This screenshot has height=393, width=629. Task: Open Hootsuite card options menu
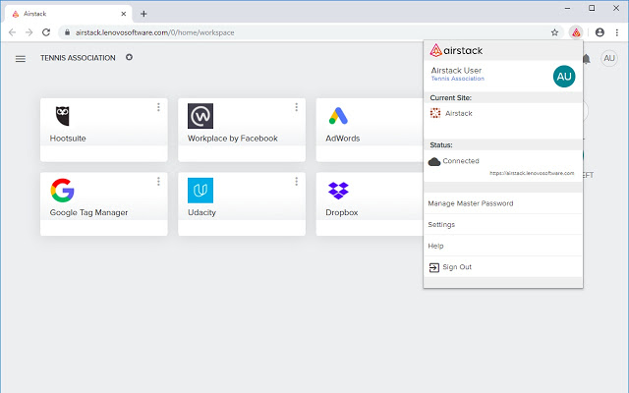tap(158, 107)
